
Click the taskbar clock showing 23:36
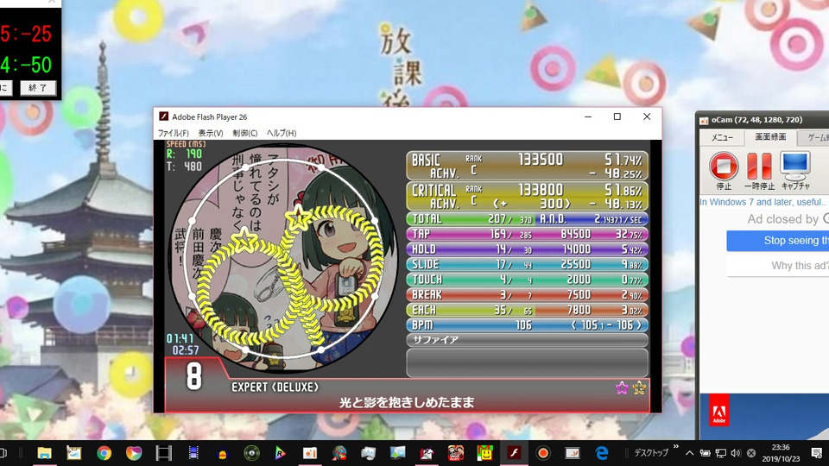[781, 453]
